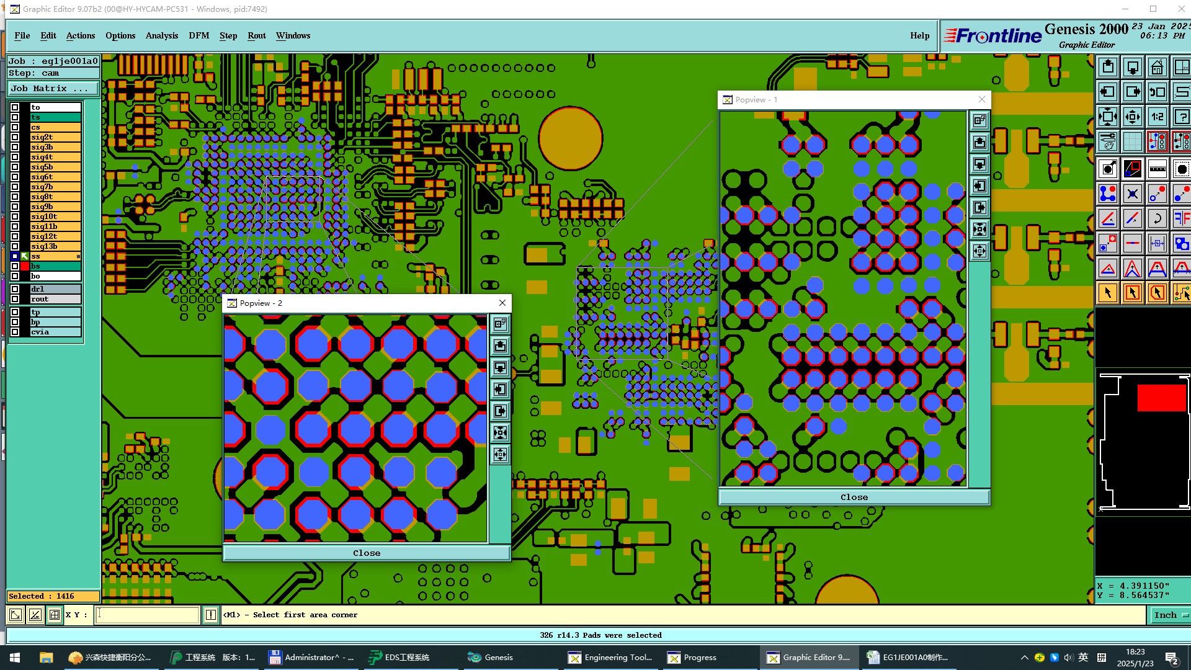Click the rotate feature tool icon
The width and height of the screenshot is (1191, 670).
pyautogui.click(x=1157, y=218)
